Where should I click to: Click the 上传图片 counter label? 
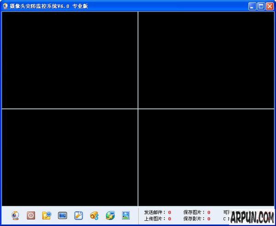(155, 219)
